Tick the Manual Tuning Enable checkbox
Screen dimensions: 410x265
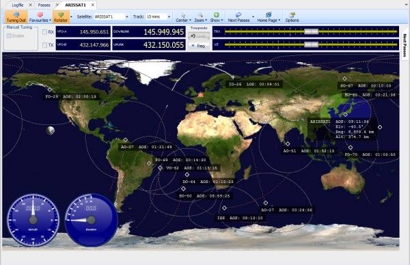coord(9,36)
